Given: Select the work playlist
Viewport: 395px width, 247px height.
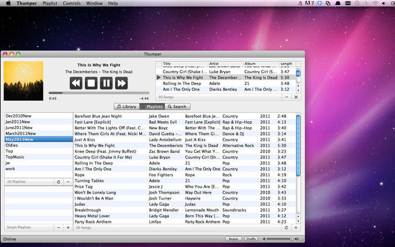Looking at the screenshot, I should (39, 168).
